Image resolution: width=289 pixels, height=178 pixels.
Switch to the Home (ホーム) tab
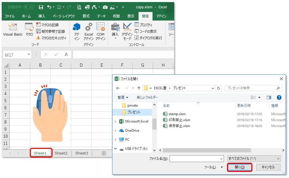click(x=26, y=16)
